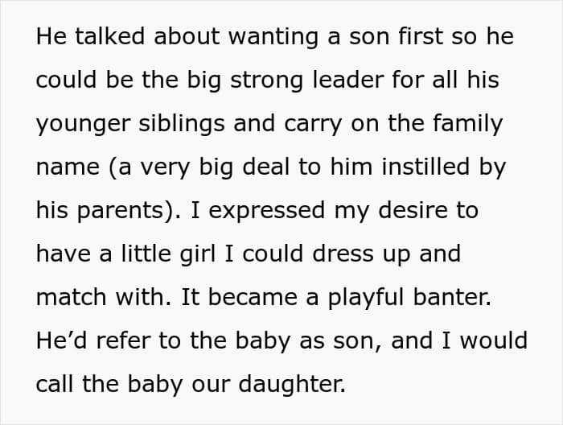Click the word "banter"

click(452, 297)
